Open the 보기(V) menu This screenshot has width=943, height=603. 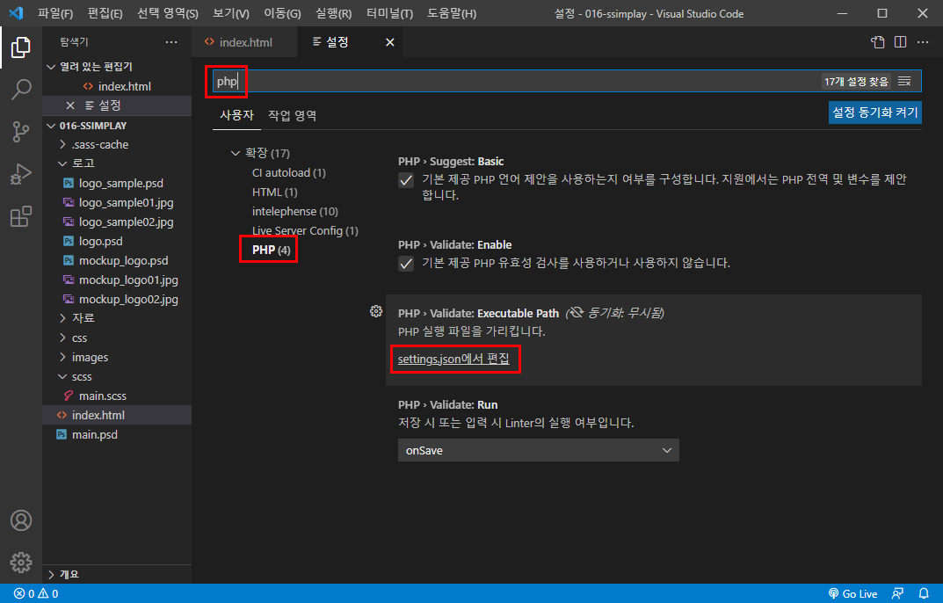[x=231, y=13]
